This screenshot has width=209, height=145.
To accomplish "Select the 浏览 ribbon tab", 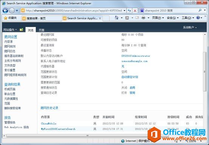I will click(x=31, y=30).
